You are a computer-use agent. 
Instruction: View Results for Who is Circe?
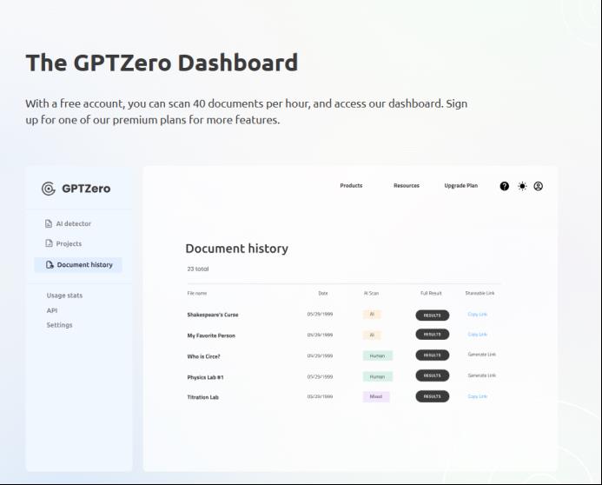[433, 355]
